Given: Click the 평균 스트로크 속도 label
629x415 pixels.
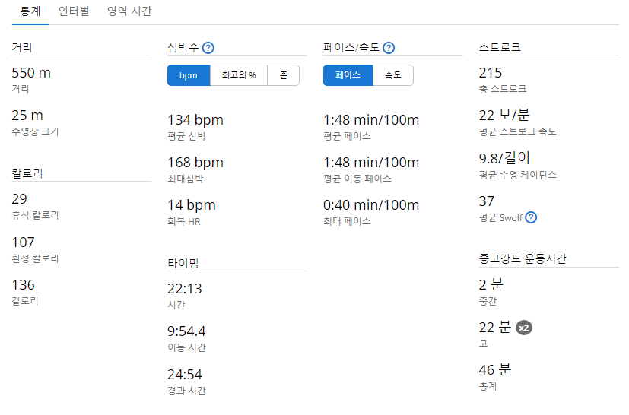Looking at the screenshot, I should coord(518,131).
